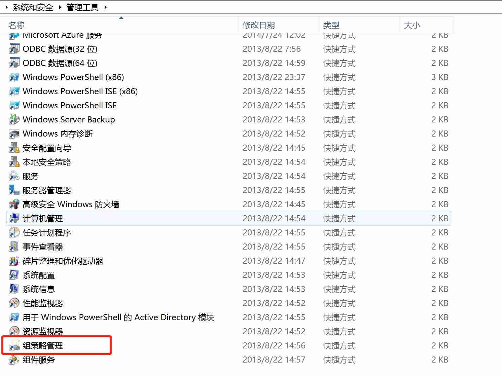Screen dimensions: 502x376
Task: Select the 碎片整理和优化驱动器 icon
Action: pos(14,261)
